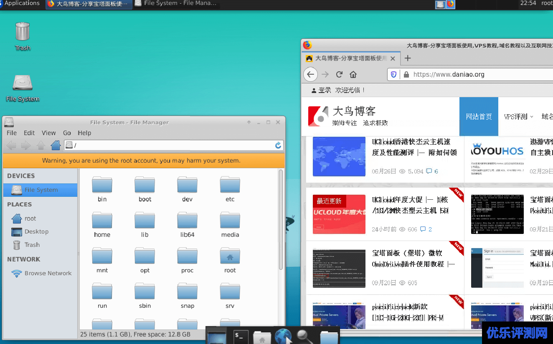Click UCloud world map article thumbnail
553x344 pixels.
[339, 156]
